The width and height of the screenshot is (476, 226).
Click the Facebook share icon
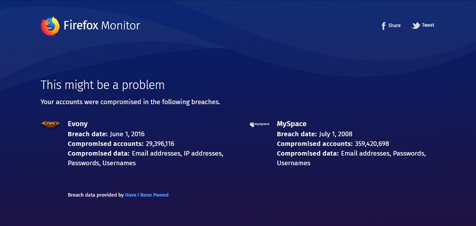pos(384,26)
